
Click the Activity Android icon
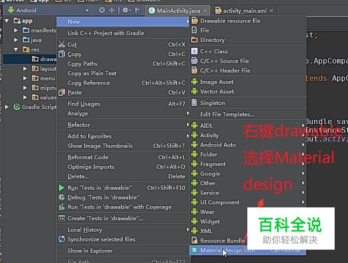194,135
